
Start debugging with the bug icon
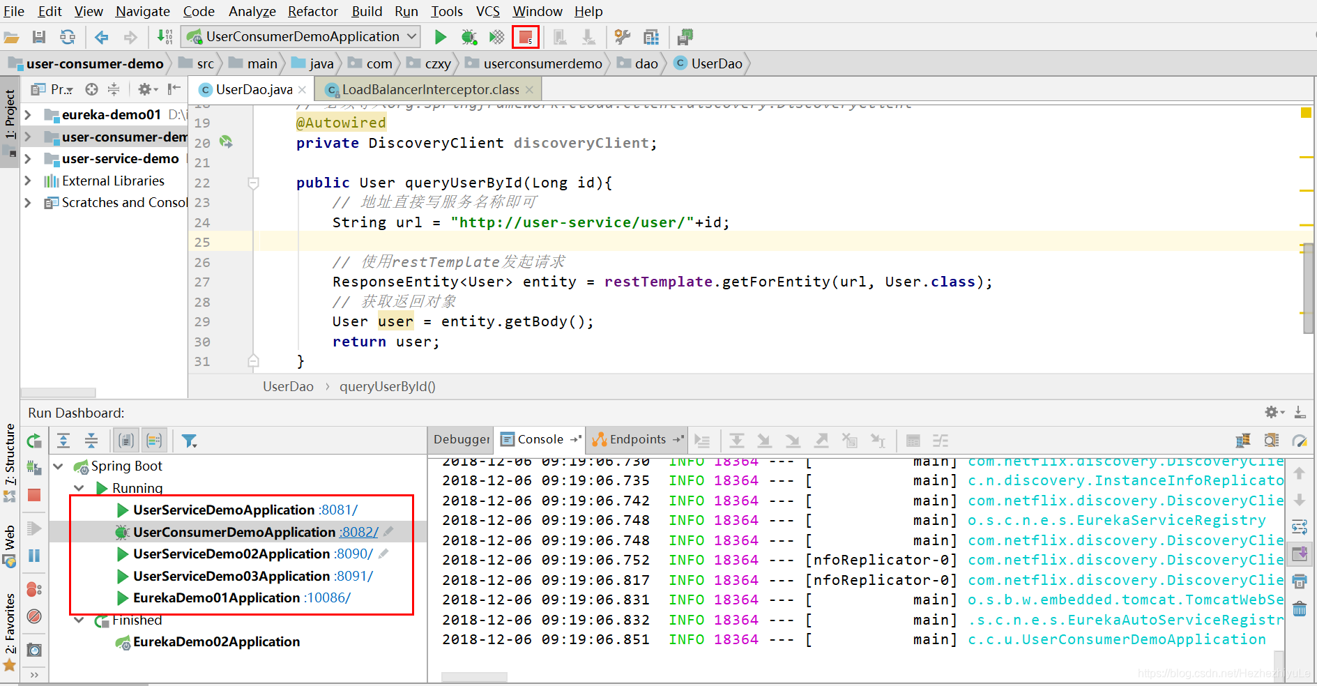(x=469, y=37)
